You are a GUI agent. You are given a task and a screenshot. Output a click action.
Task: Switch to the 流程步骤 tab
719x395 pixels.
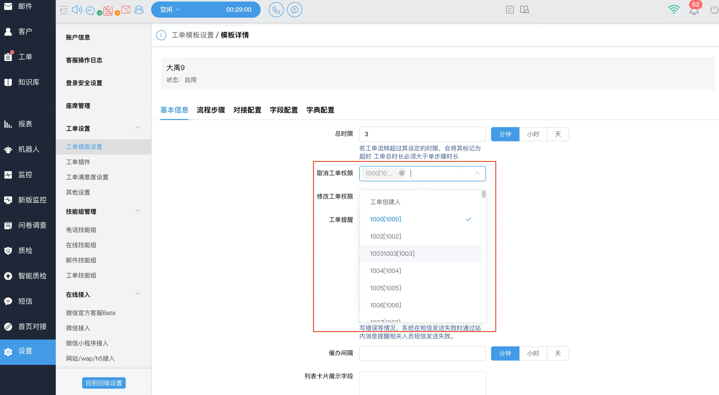[x=211, y=110]
